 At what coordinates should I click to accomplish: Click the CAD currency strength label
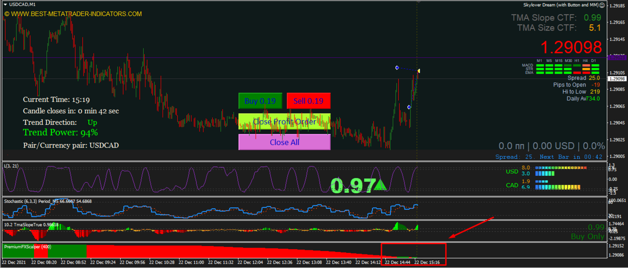point(512,185)
